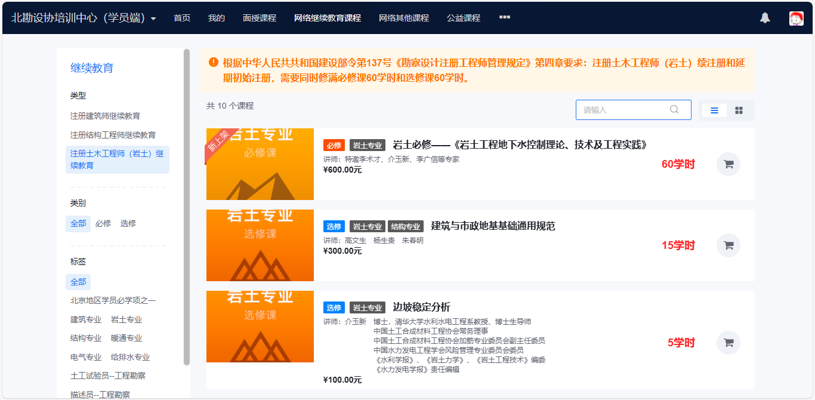Open 公益课程 menu item
Screen dimensions: 815x400
coord(464,18)
